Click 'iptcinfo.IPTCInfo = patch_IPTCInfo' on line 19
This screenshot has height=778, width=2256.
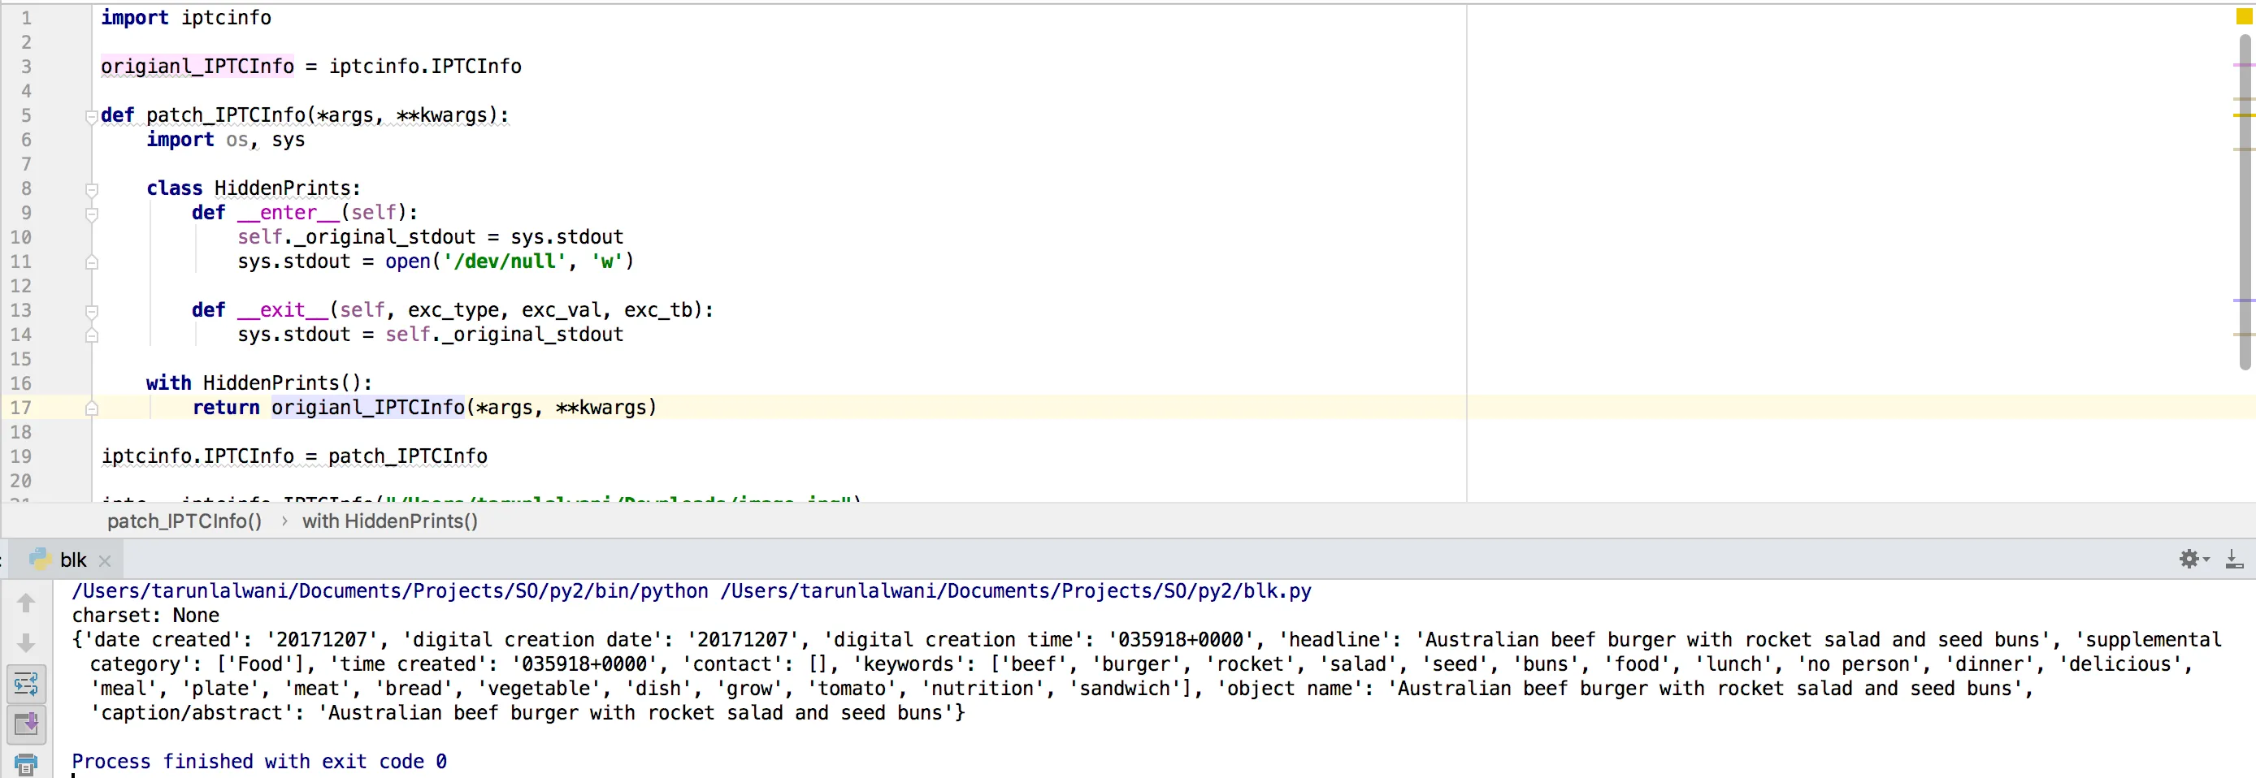pyautogui.click(x=294, y=457)
